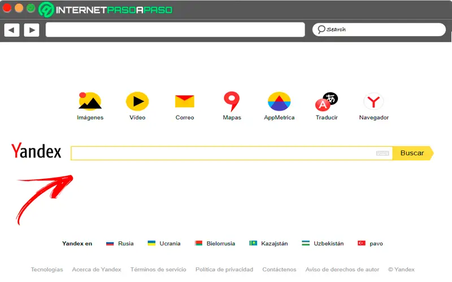Click the green maximize window button
Screen dimensions: 452x282
31,8
